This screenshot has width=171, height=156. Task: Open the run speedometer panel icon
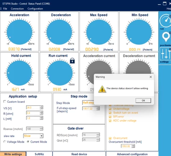(165, 21)
